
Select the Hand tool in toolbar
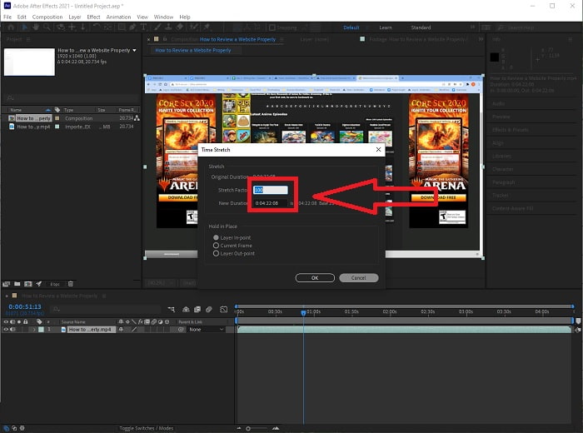point(36,27)
